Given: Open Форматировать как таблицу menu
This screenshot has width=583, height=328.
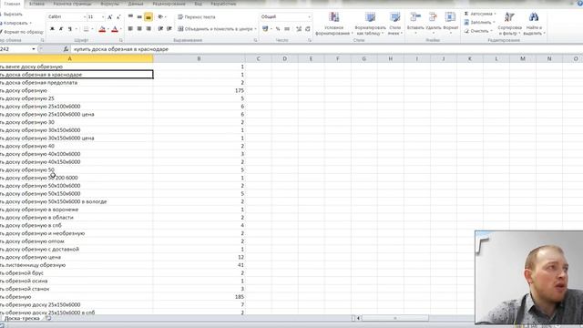Looking at the screenshot, I should pyautogui.click(x=370, y=24).
